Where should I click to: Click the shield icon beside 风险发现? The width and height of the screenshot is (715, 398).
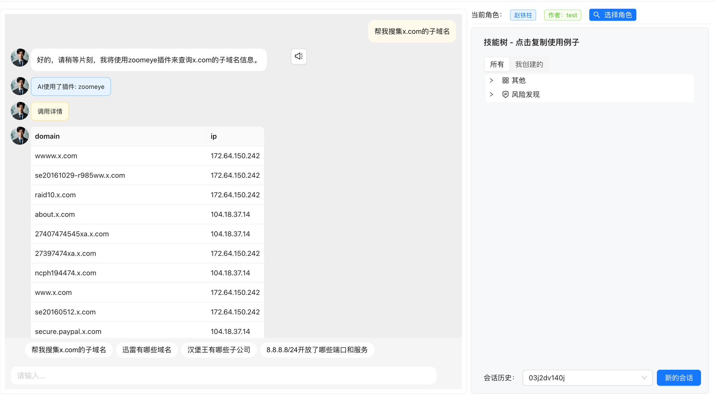[505, 94]
